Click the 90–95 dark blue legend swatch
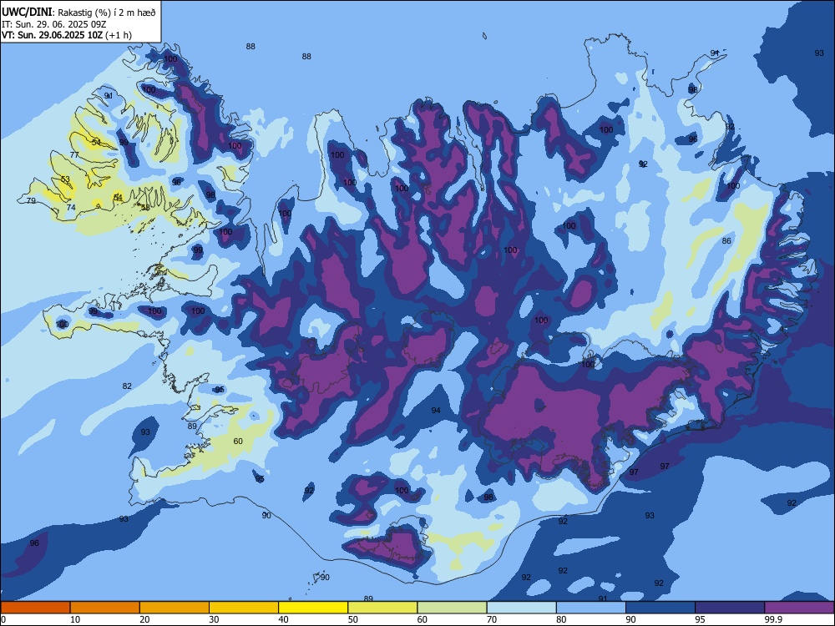Viewport: 835px width, 626px height. pyautogui.click(x=660, y=608)
